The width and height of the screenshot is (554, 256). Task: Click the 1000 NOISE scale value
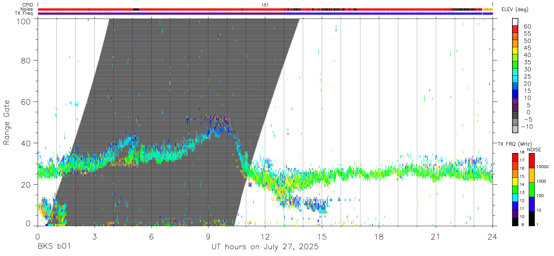pyautogui.click(x=541, y=181)
